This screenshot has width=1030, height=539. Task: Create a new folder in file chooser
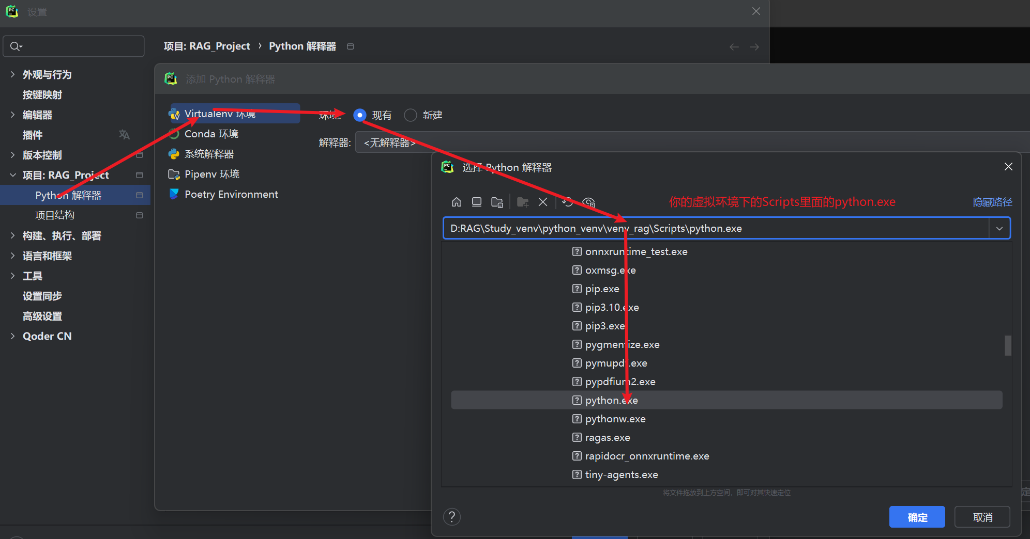click(x=523, y=202)
